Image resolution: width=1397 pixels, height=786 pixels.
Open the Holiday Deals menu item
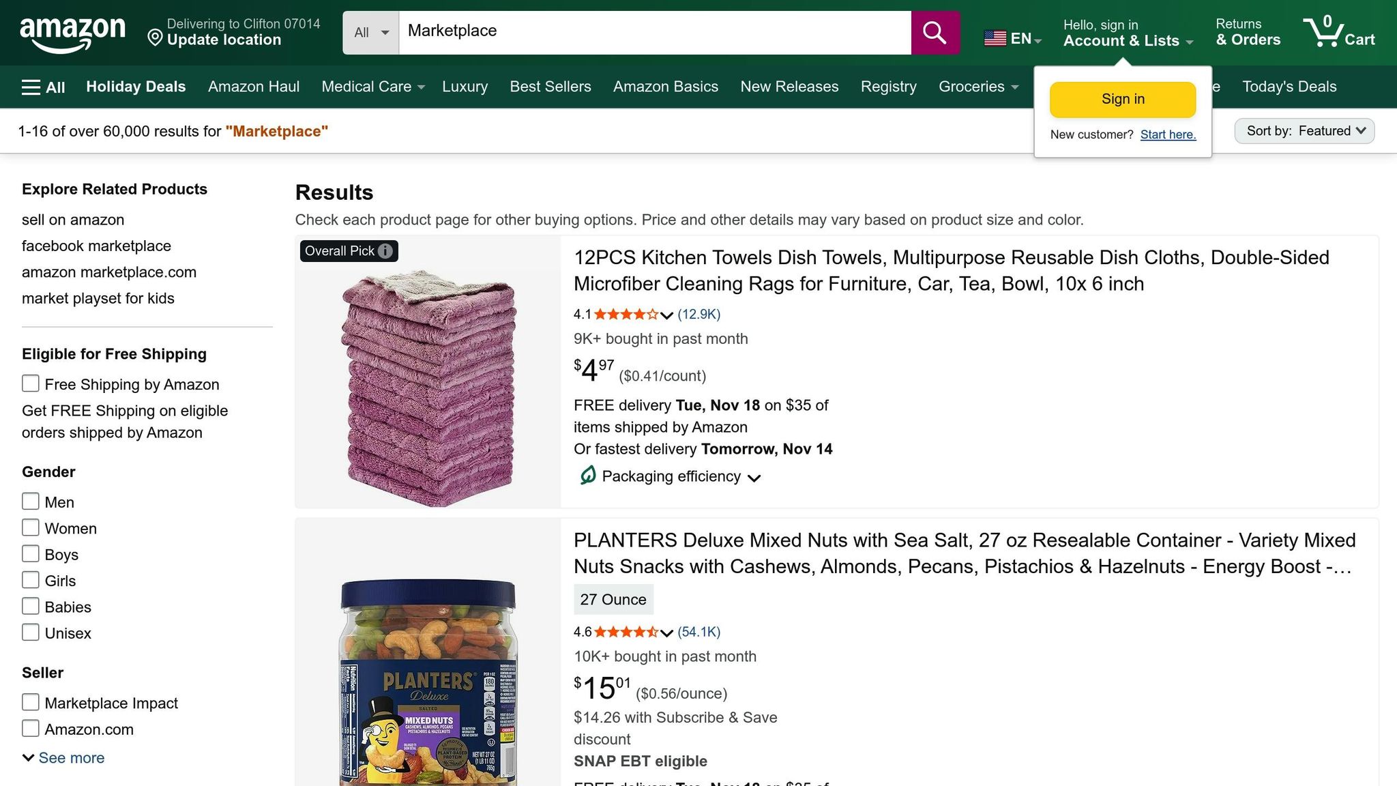click(x=135, y=87)
